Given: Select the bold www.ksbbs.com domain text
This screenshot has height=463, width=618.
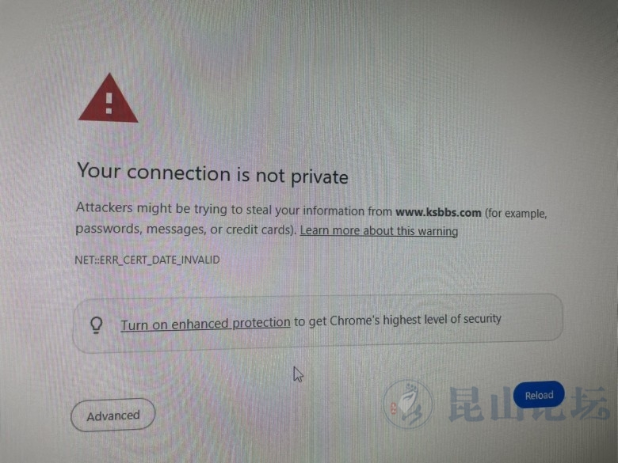Looking at the screenshot, I should click(438, 213).
